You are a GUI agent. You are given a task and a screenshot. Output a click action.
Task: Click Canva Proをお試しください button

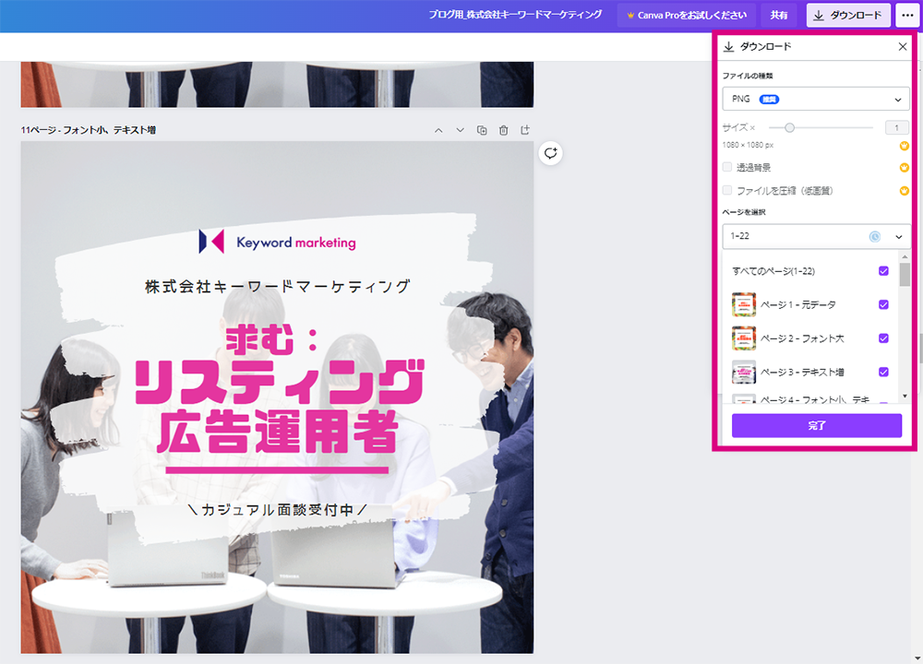tap(687, 16)
